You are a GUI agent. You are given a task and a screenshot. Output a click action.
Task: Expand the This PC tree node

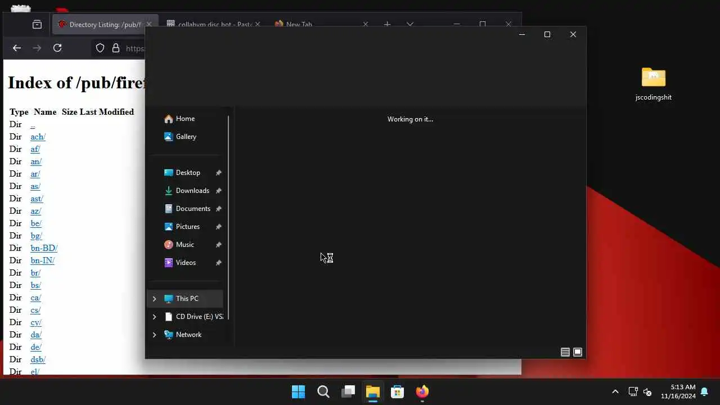click(x=154, y=299)
